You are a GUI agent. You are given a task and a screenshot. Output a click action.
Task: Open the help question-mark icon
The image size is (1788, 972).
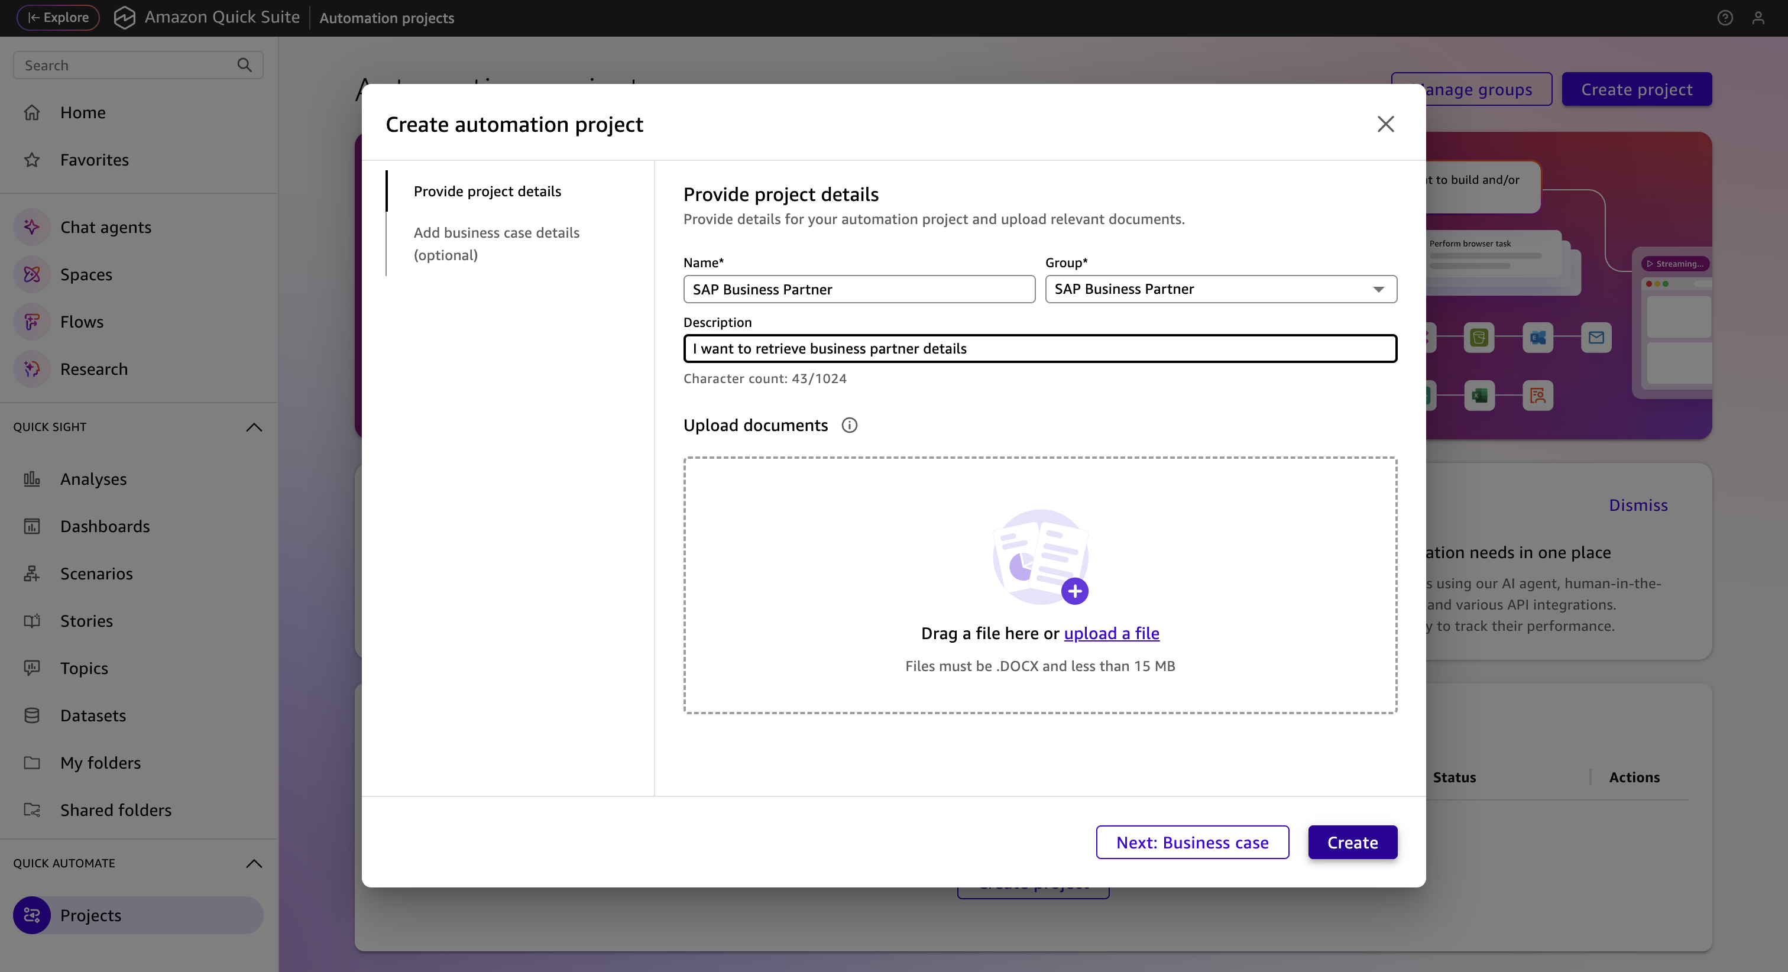tap(1725, 18)
